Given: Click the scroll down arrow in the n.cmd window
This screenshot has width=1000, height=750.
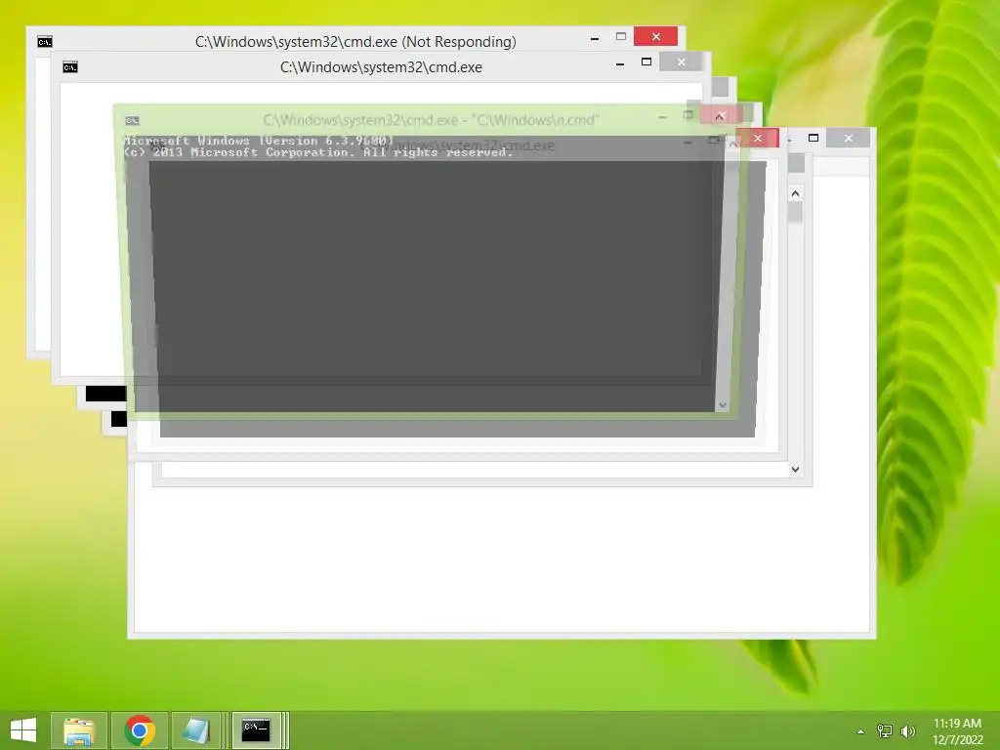Looking at the screenshot, I should coord(723,405).
